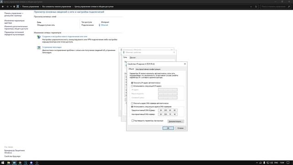Image resolution: width=293 pixels, height=165 pixels.
Task: Open File Explorer from taskbar
Action: (x=9, y=163)
